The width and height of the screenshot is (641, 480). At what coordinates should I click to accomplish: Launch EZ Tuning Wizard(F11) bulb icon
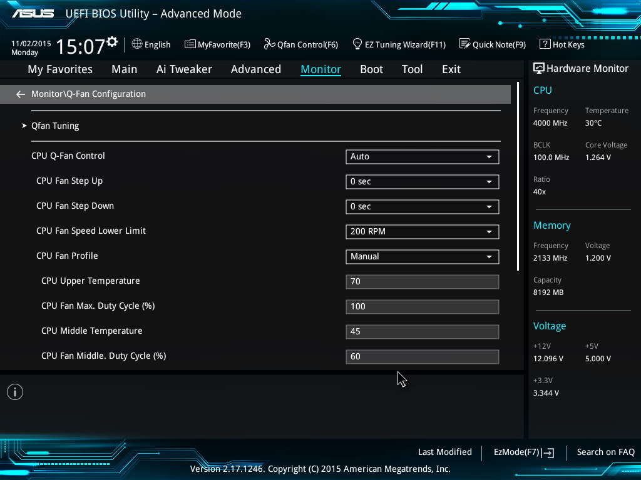tap(357, 44)
